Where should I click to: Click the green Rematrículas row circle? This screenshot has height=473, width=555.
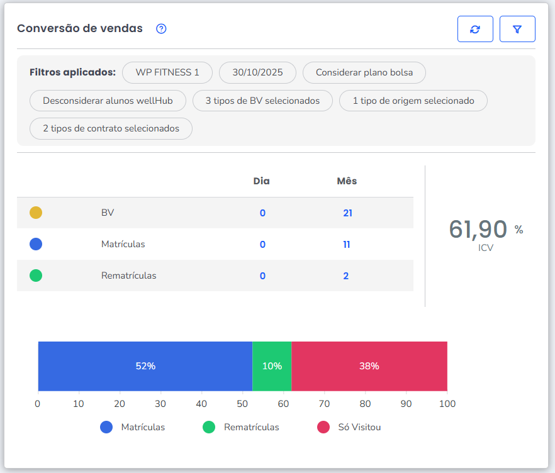36,275
